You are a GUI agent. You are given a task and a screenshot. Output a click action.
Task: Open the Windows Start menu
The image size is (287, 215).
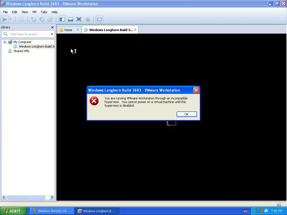[x=13, y=211]
